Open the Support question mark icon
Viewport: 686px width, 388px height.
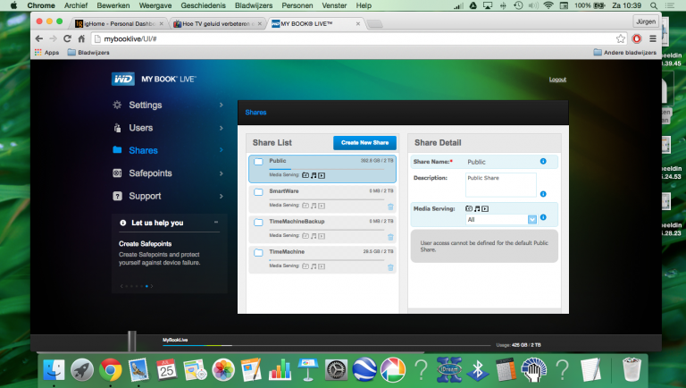[117, 196]
